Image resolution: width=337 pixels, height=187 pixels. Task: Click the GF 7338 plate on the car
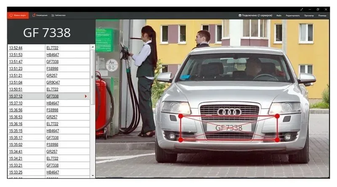click(229, 127)
